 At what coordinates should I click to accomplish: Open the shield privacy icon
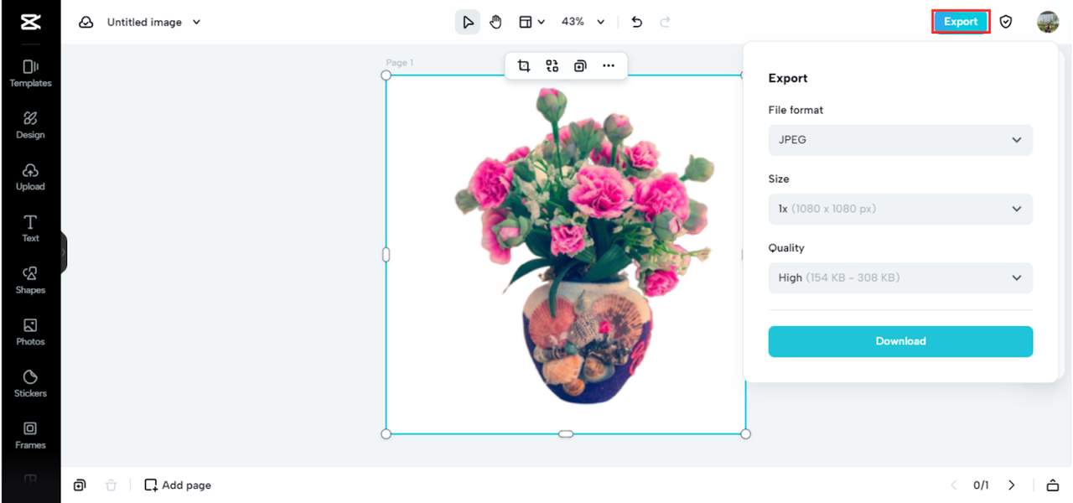[1006, 23]
